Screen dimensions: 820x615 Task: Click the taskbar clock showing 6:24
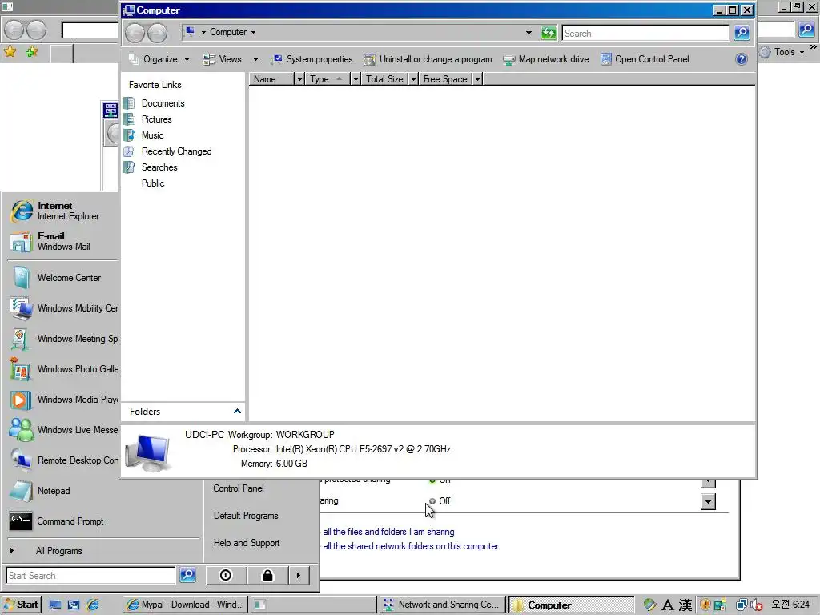(x=790, y=605)
